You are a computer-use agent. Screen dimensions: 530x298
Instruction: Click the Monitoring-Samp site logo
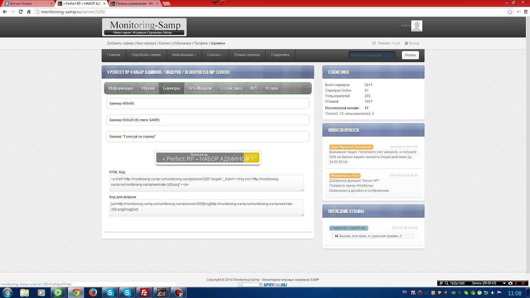coord(145,27)
